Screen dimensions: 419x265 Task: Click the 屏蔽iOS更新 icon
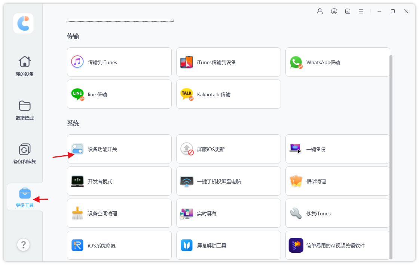(x=187, y=149)
